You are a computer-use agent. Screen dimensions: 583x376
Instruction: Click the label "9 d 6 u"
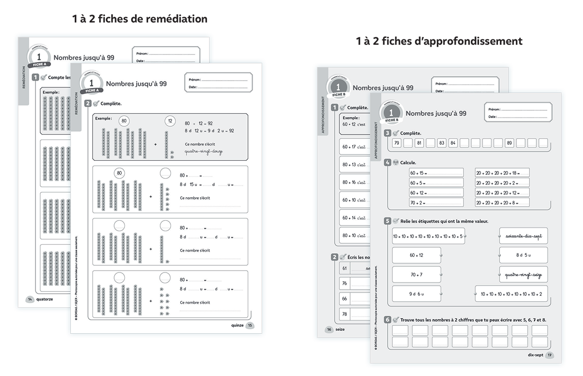point(417,294)
